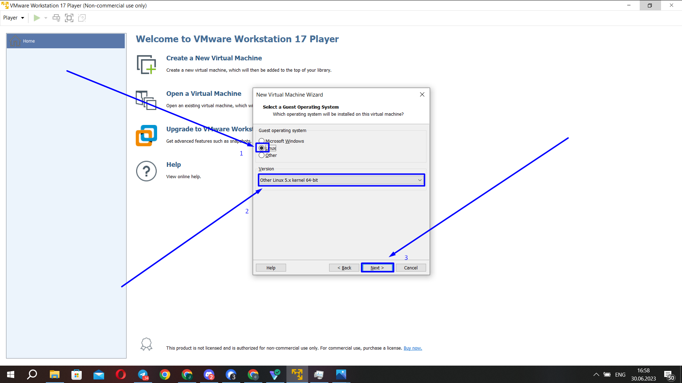Select the Linux guest OS radio button

point(262,148)
